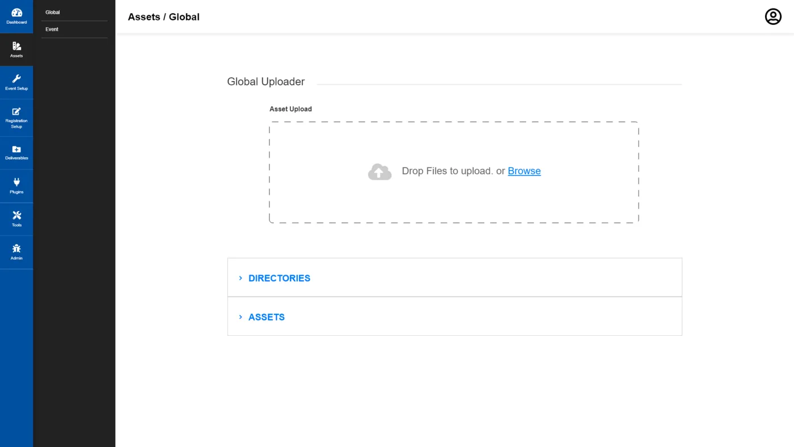Click the cloud upload icon
Screen dimensions: 794x447
pyautogui.click(x=379, y=172)
